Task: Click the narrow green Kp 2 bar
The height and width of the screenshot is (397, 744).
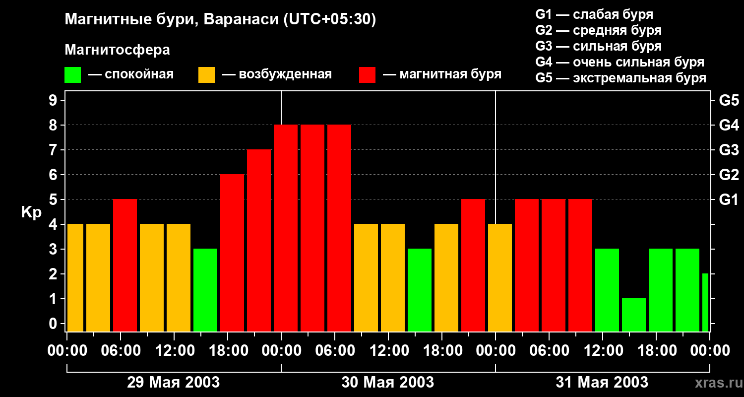Action: (x=705, y=302)
